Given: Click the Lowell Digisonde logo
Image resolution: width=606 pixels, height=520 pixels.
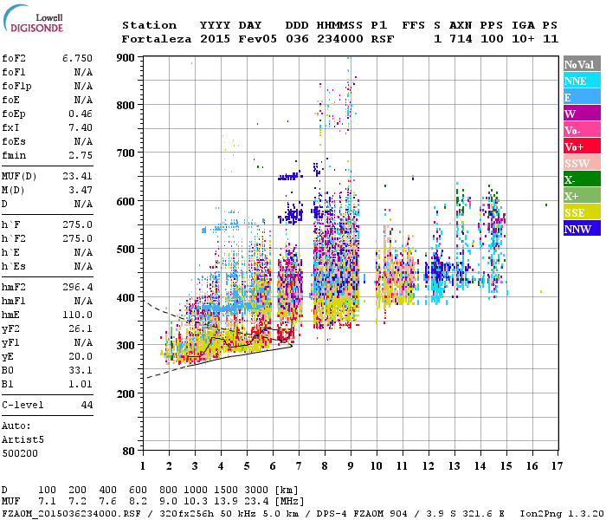Looking at the screenshot, I should [33, 18].
